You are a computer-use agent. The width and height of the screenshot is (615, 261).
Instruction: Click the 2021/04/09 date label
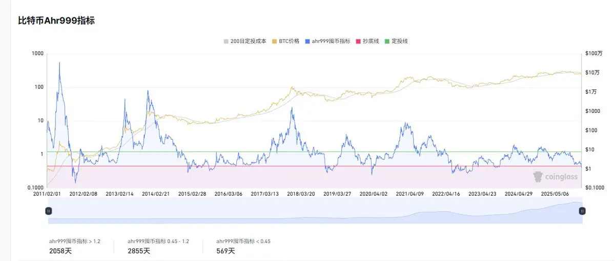click(410, 194)
